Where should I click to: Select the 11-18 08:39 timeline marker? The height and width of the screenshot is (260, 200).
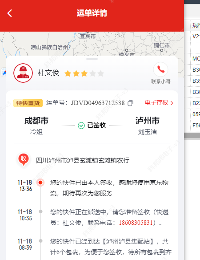click(x=40, y=241)
